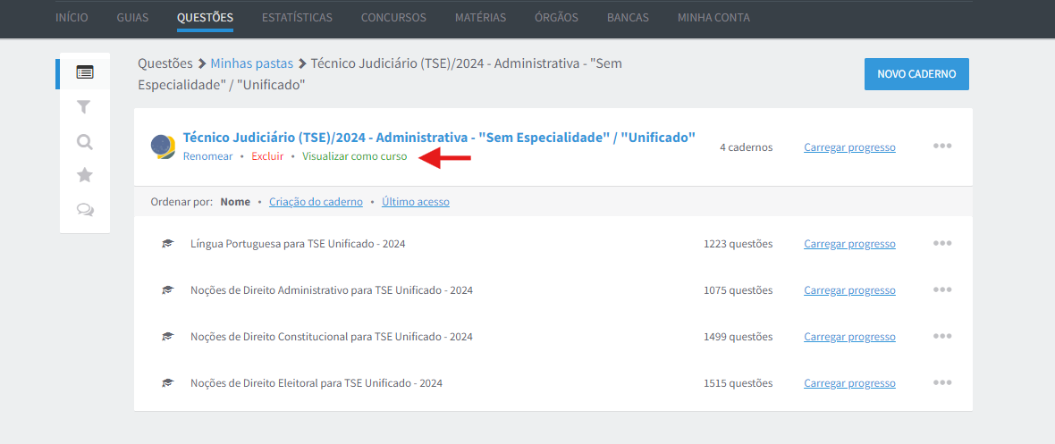The image size is (1055, 444).
Task: Click graduation cap icon beside Direito Constitucional
Action: (167, 337)
